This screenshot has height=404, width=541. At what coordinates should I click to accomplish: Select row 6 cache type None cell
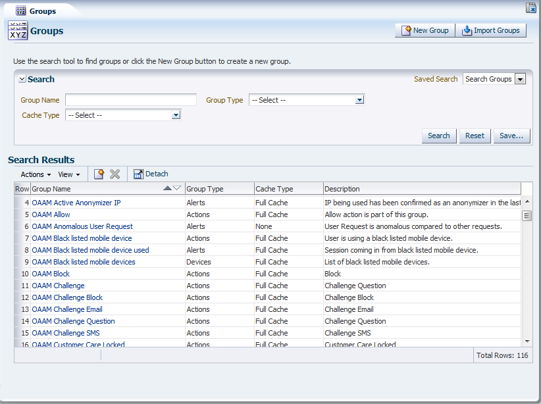289,226
